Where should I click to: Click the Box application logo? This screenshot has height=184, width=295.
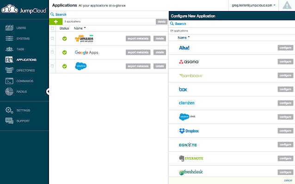[x=183, y=89]
